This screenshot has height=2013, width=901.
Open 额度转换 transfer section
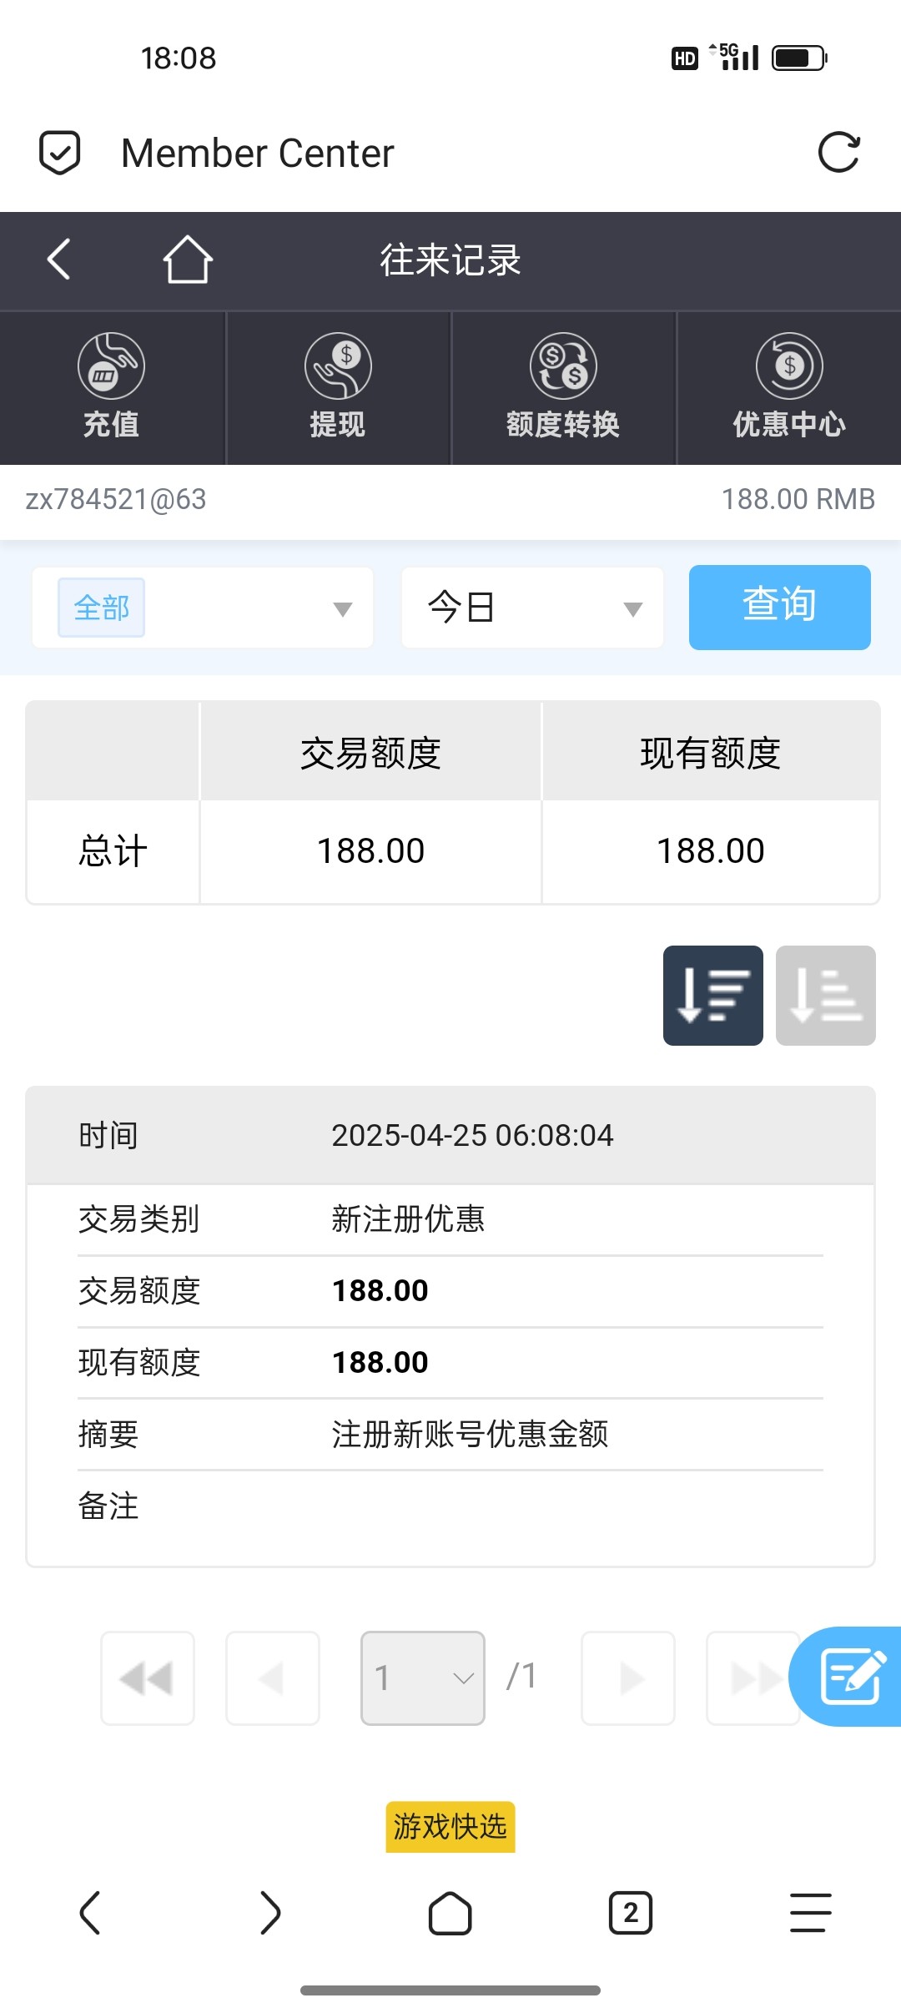click(x=563, y=387)
